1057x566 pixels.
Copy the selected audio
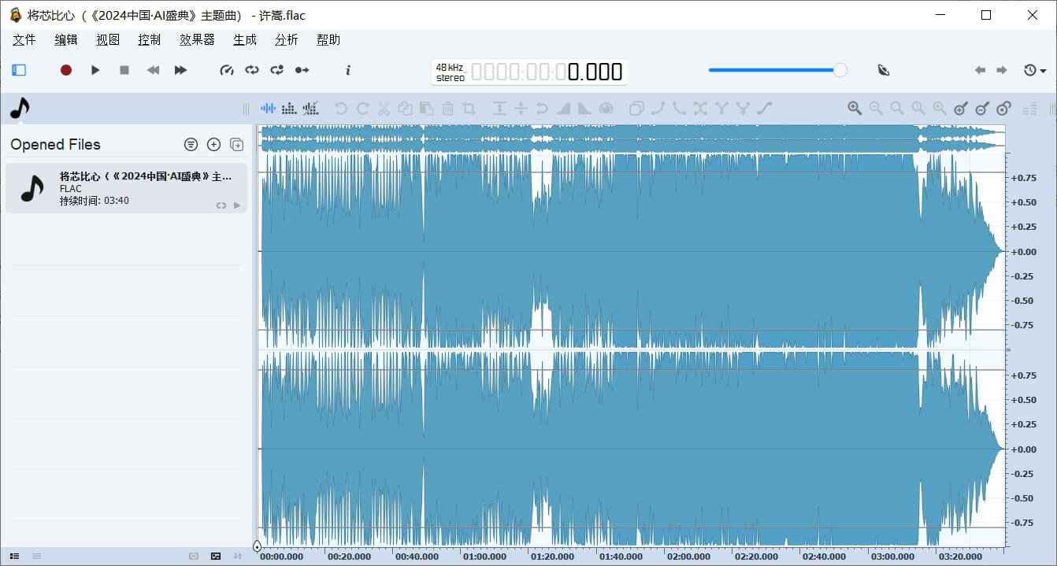(405, 109)
